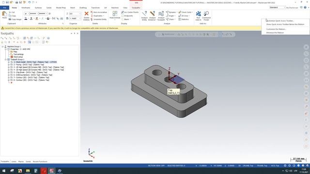
Task: Click the Stock setup tree icon
Action: coord(12,57)
